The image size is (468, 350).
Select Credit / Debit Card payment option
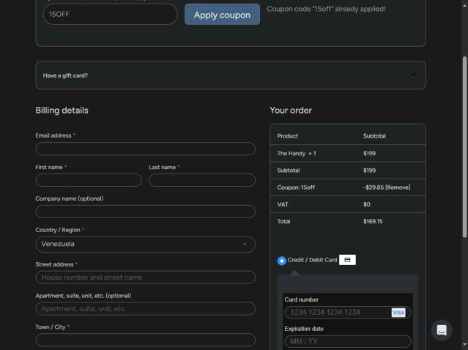click(282, 261)
